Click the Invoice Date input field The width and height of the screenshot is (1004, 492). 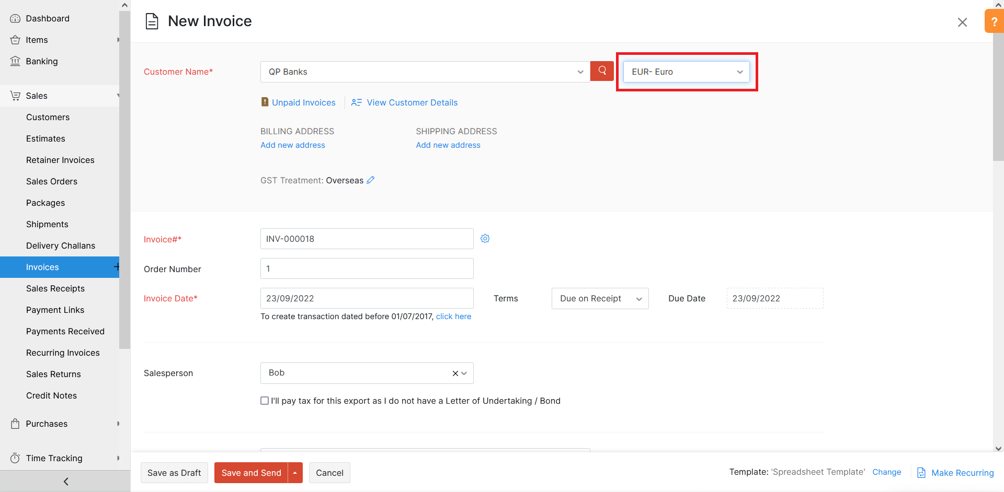click(x=366, y=298)
